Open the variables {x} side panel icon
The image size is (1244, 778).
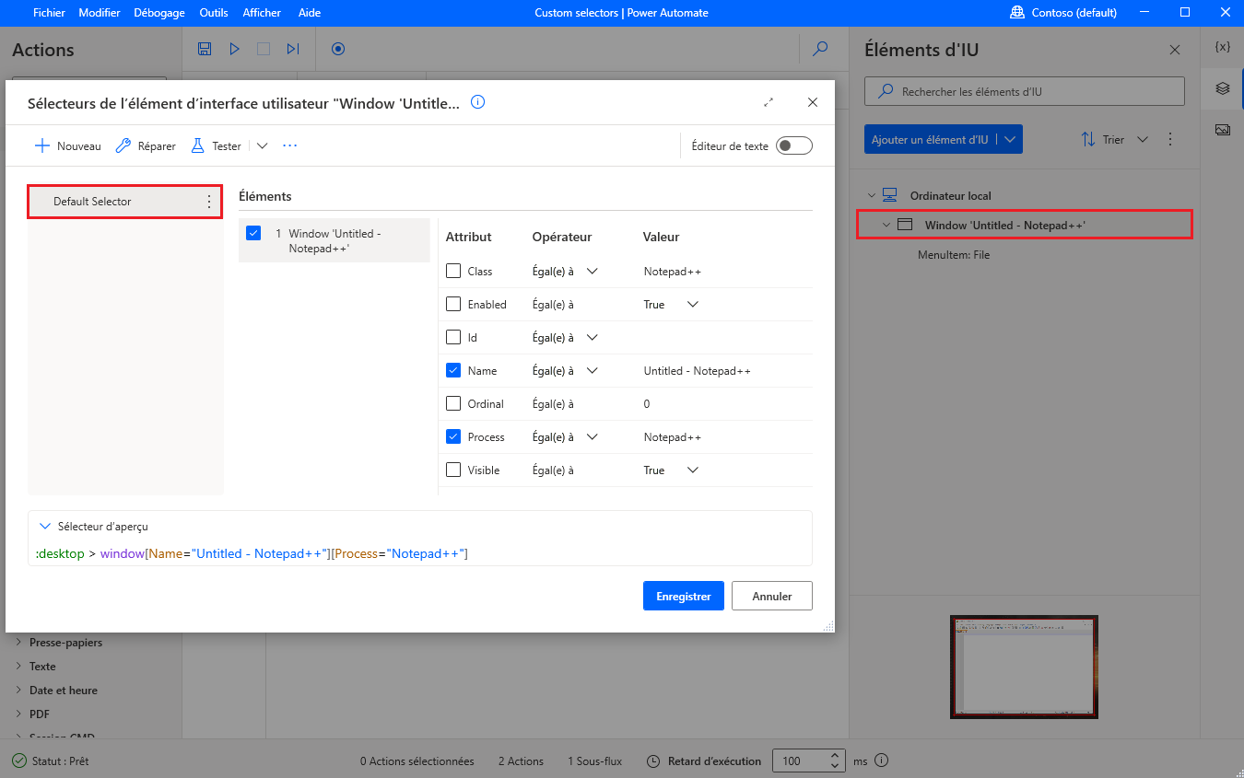[1223, 48]
